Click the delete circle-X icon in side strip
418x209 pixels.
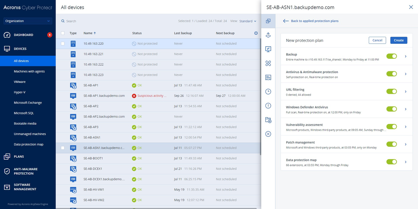[268, 134]
